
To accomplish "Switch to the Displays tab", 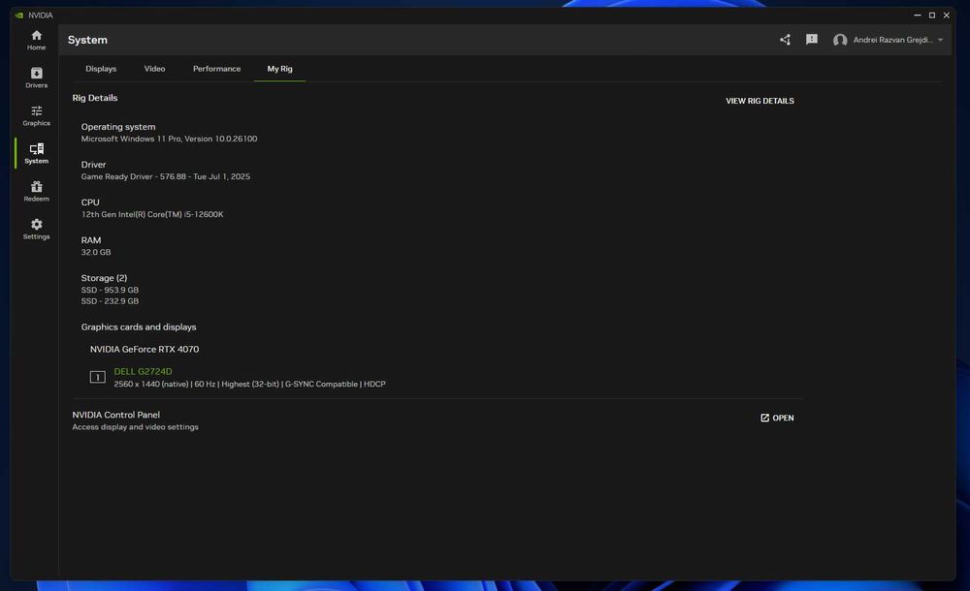I will (x=101, y=69).
